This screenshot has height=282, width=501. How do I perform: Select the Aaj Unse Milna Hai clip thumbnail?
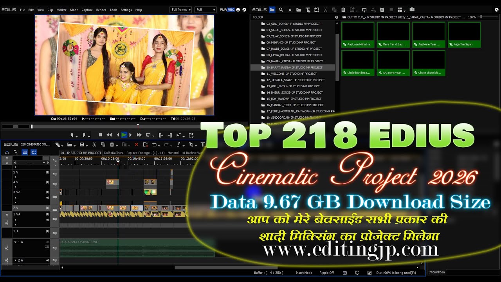point(358,35)
